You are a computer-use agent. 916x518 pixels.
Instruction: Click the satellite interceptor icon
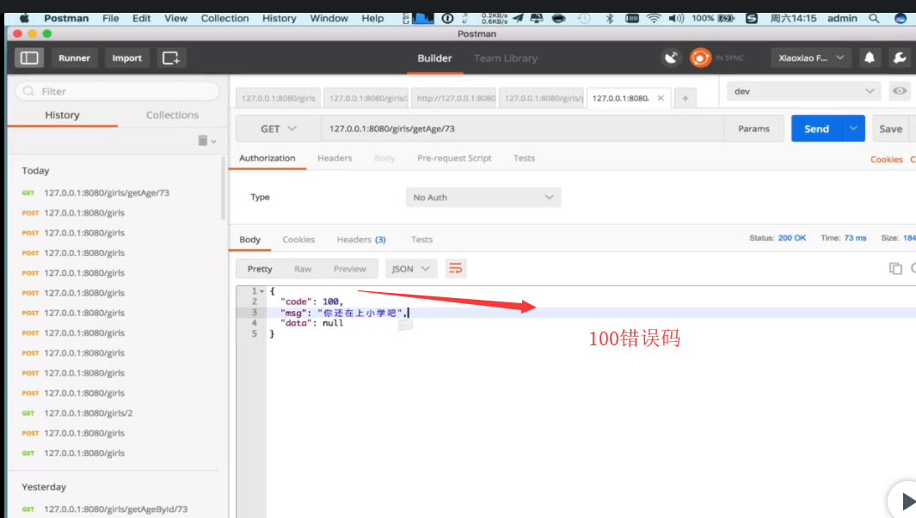point(671,58)
